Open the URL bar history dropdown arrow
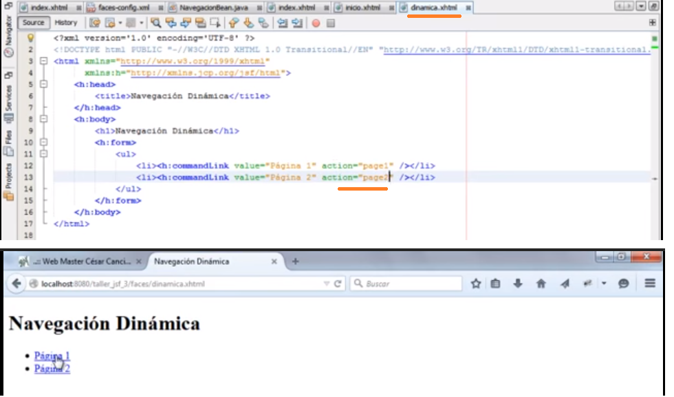The width and height of the screenshot is (674, 397). click(327, 283)
